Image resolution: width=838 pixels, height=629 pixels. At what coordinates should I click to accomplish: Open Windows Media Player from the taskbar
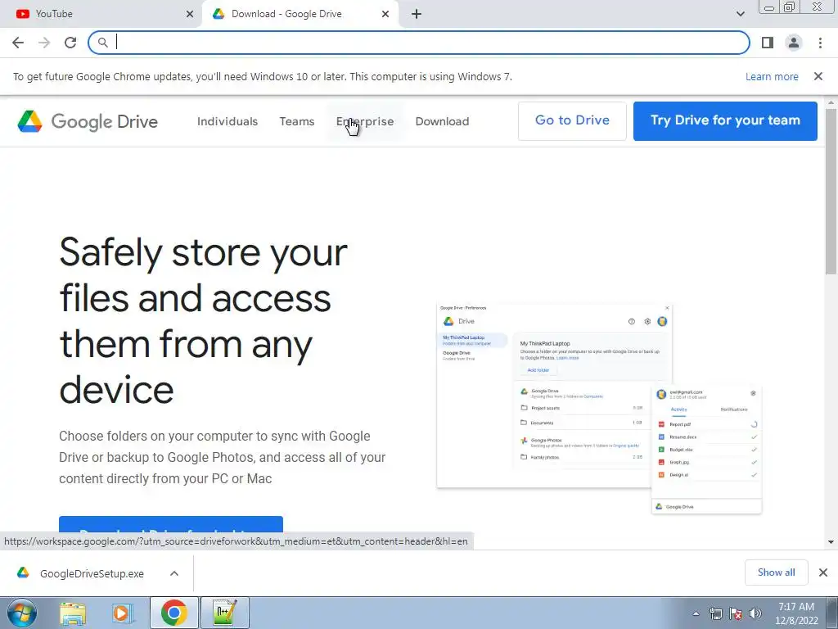(x=122, y=613)
